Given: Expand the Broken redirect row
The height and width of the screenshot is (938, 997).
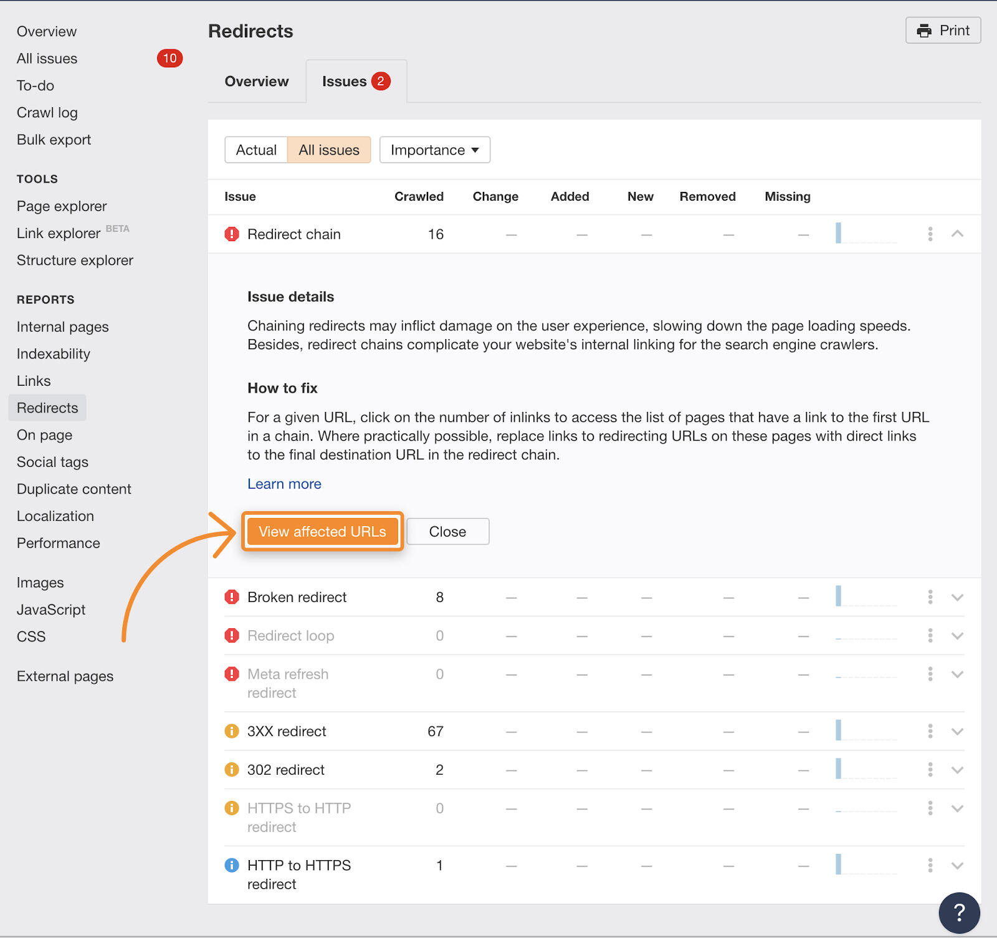Looking at the screenshot, I should 957,597.
